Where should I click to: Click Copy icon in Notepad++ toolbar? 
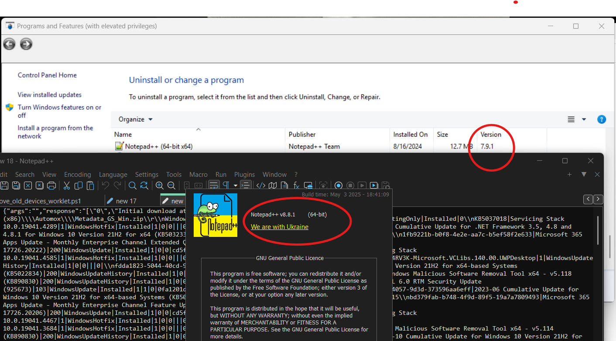tap(79, 185)
